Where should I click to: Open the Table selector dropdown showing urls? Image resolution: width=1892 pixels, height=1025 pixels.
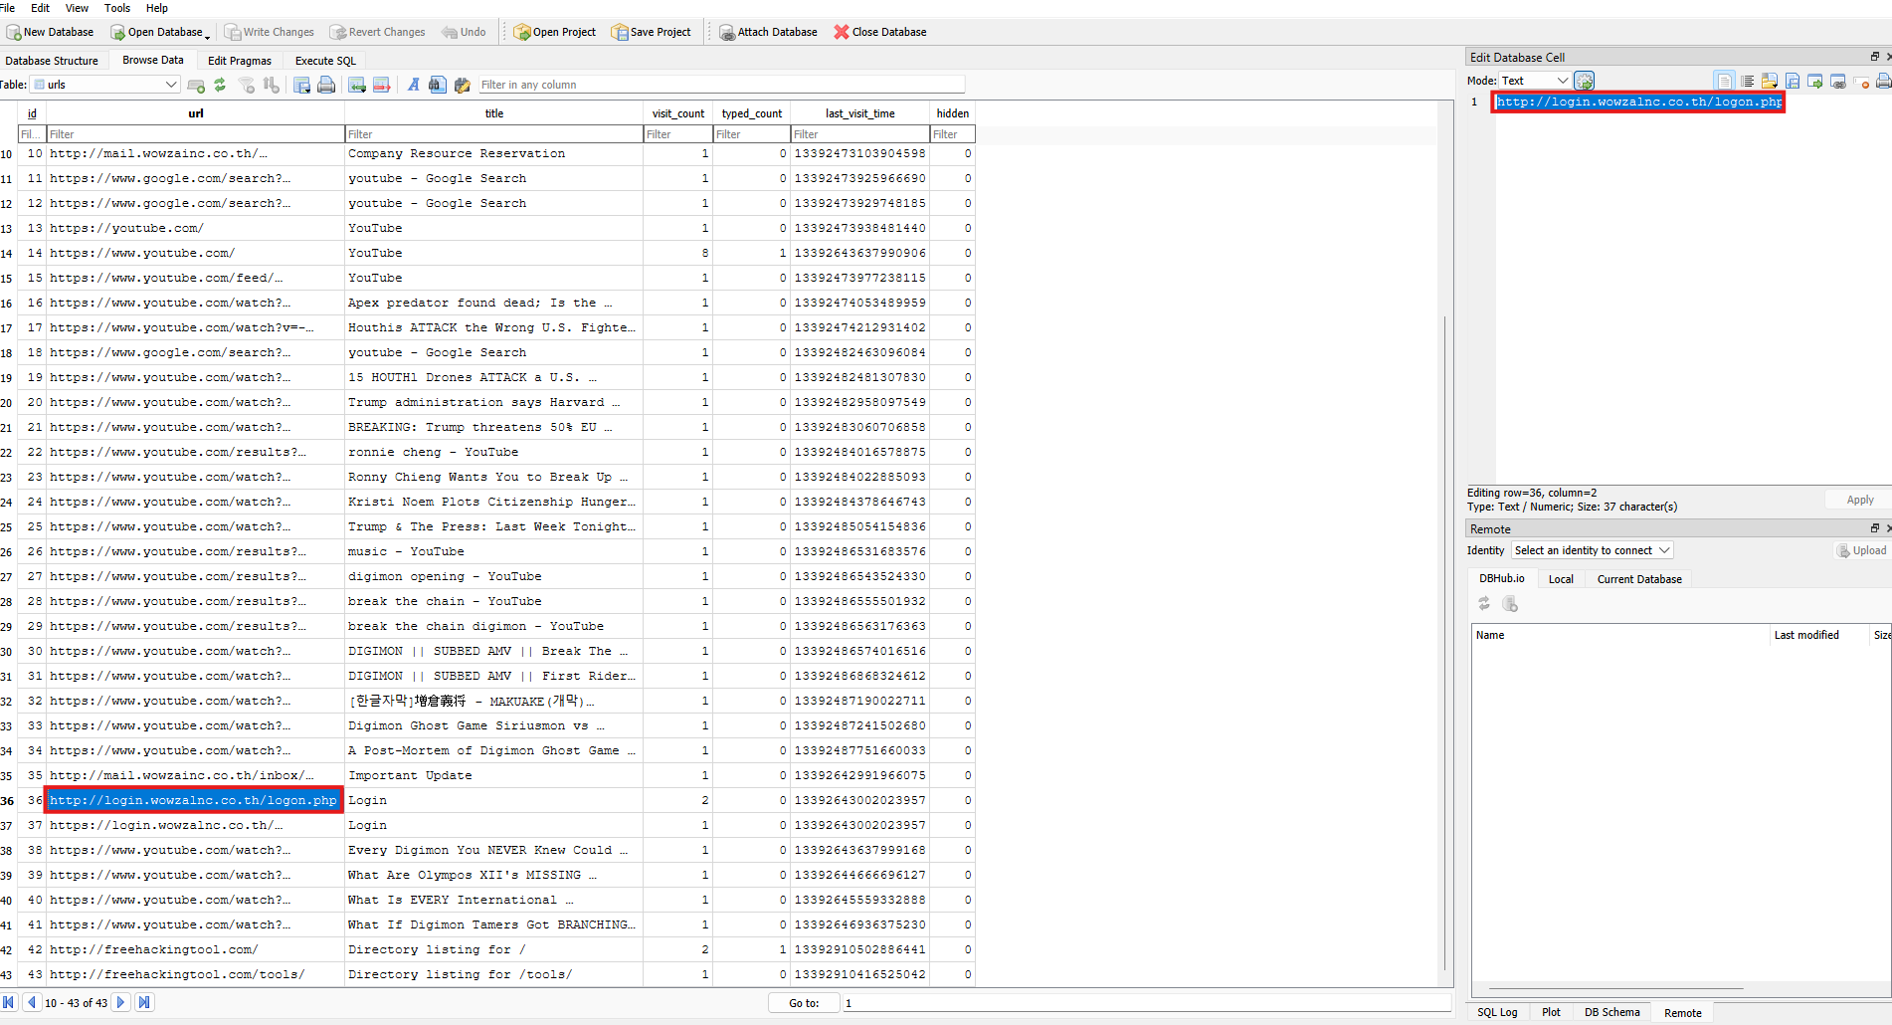pos(104,85)
